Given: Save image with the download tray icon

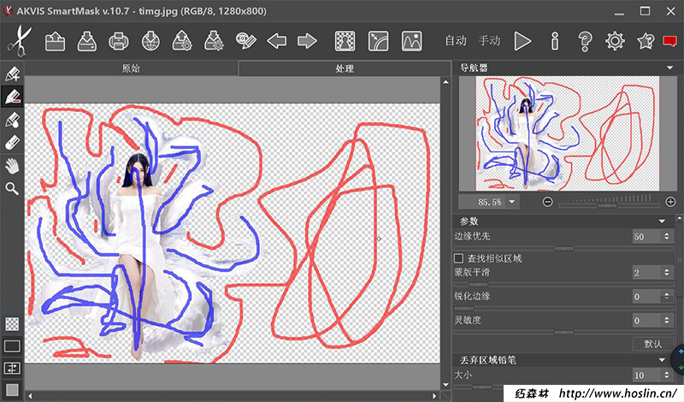Looking at the screenshot, I should coord(87,41).
